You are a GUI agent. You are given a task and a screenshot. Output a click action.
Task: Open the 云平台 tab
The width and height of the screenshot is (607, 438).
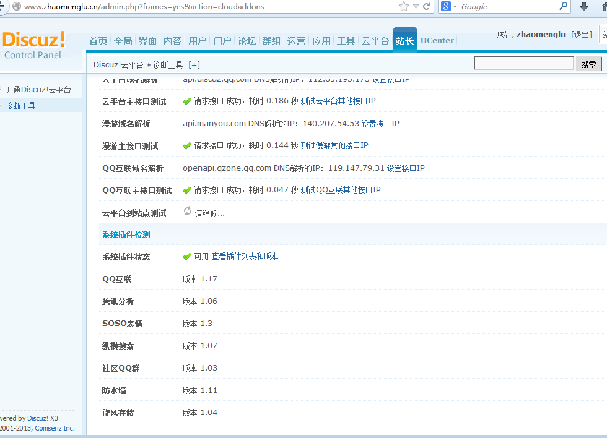coord(375,41)
